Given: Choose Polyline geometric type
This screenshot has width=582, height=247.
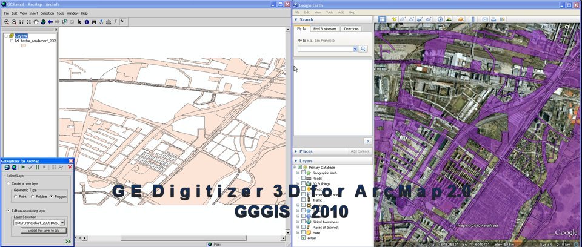Looking at the screenshot, I should tap(33, 197).
